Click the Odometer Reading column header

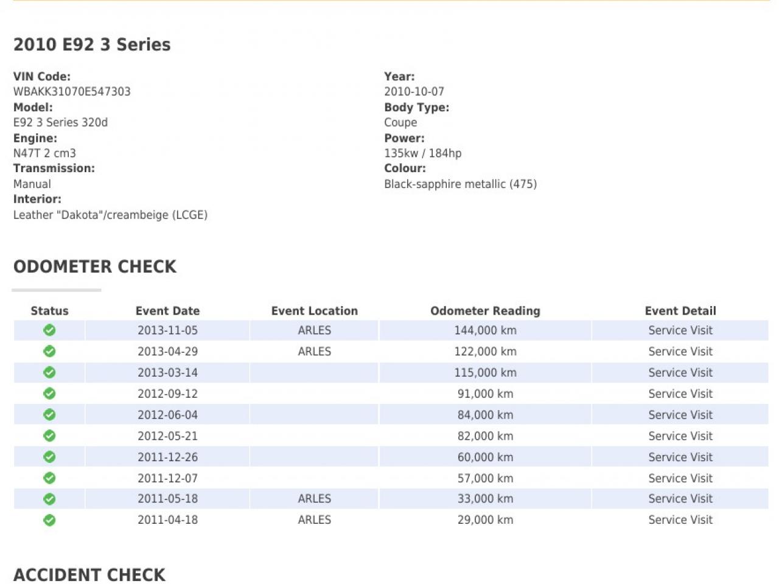tap(485, 311)
